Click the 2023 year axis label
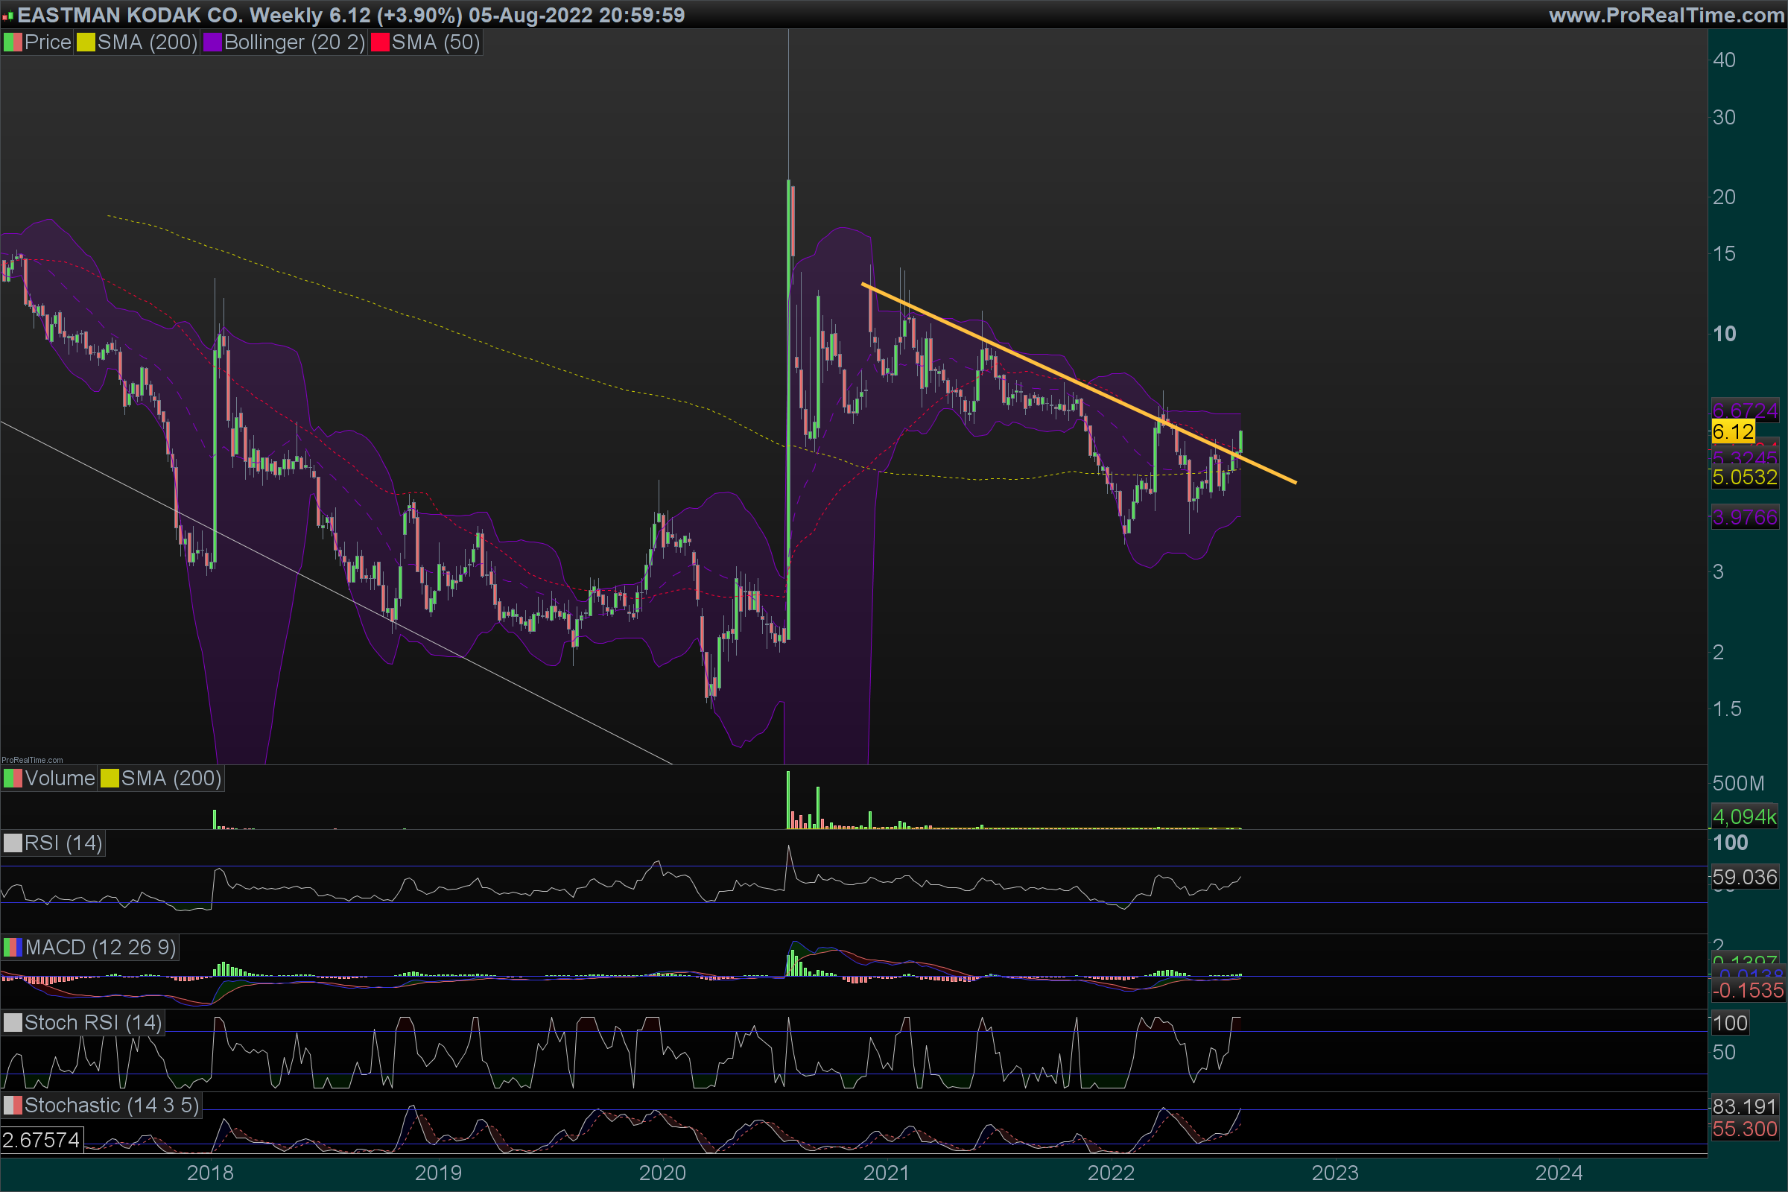This screenshot has width=1788, height=1192. click(x=1334, y=1172)
